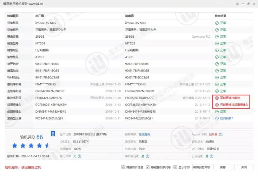Click the window title 爱思助手验机报告 www.i4.cn
Viewport: 258px width, 176px height.
coord(23,4)
